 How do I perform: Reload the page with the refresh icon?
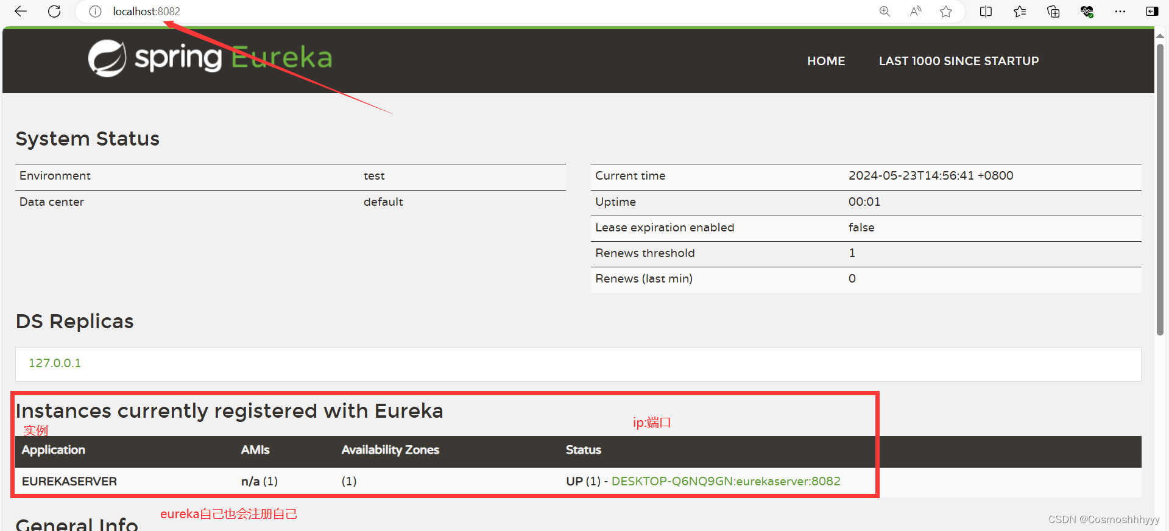(x=54, y=11)
